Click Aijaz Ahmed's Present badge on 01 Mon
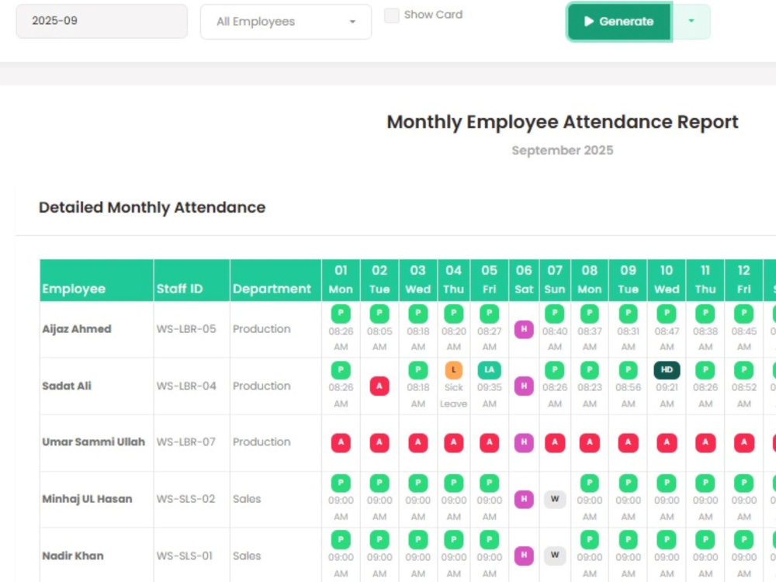 (341, 314)
